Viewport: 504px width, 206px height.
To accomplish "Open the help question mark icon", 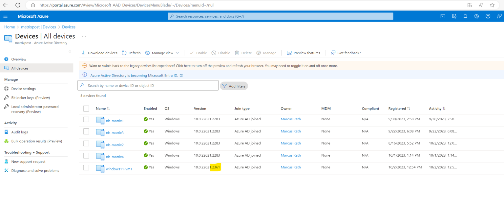I will pos(488,16).
